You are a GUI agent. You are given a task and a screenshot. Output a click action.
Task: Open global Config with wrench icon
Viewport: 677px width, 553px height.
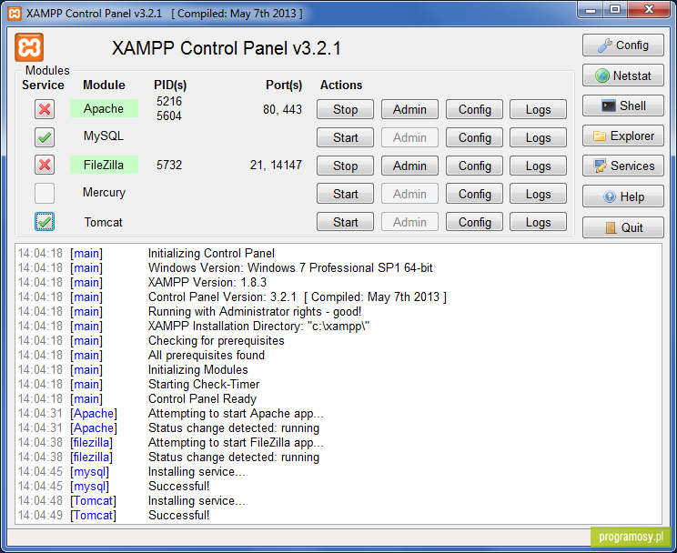pos(622,45)
